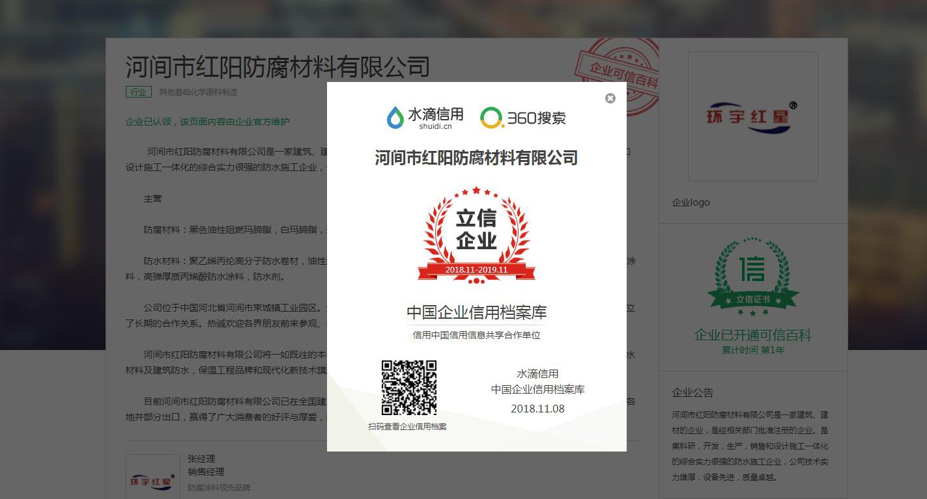Screen dimensions: 927x499
Task: Click 企业已开通可信百科 green text
Action: (753, 335)
